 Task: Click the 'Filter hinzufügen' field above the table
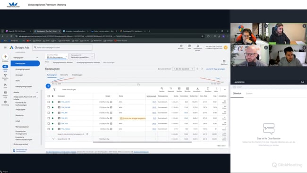[x=69, y=89]
